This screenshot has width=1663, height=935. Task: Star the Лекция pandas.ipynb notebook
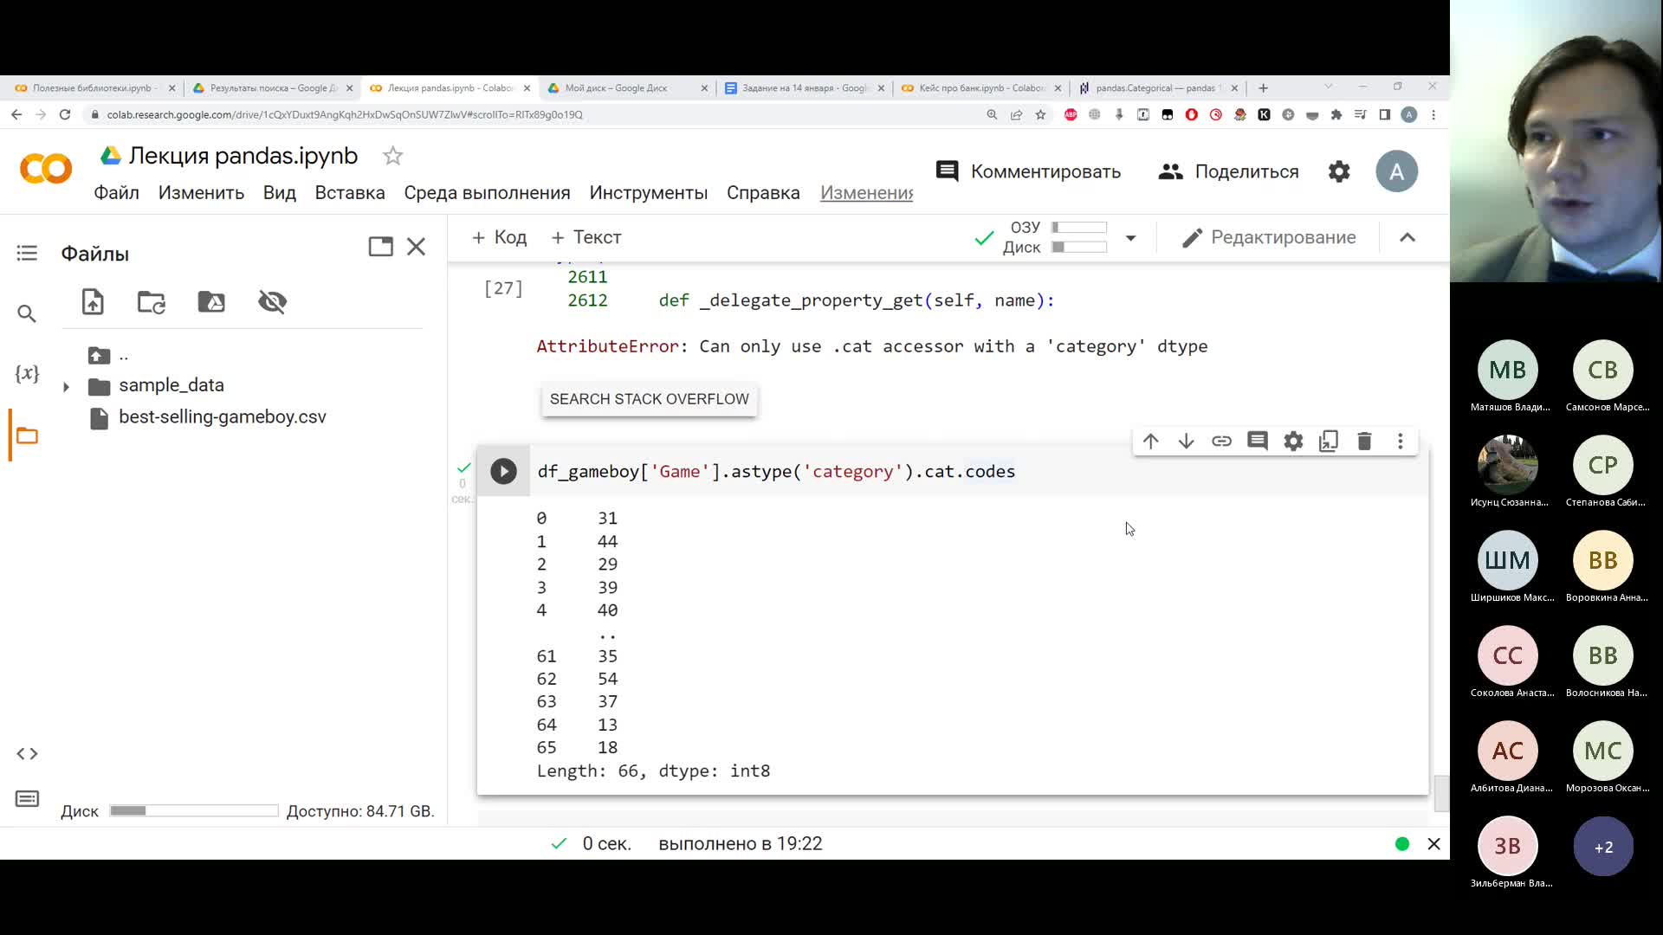[x=392, y=156]
